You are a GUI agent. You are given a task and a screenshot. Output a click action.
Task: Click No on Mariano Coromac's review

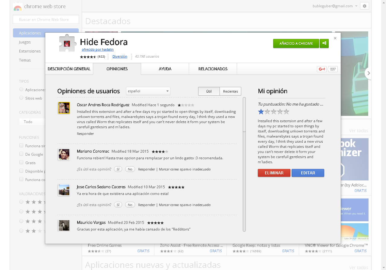(x=130, y=169)
